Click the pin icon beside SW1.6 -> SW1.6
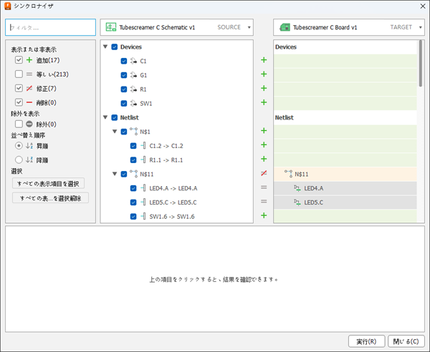The image size is (430, 352). 143,217
